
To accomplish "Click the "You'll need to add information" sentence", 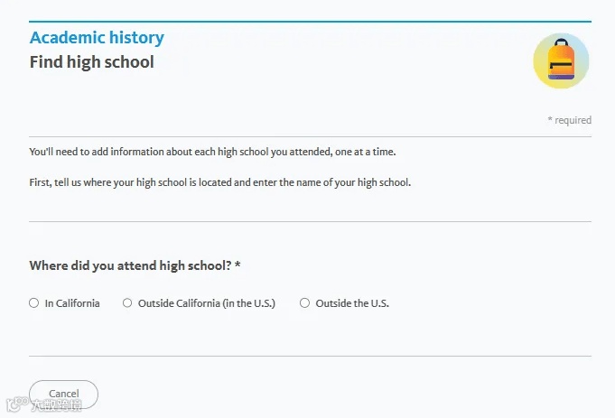I will coord(212,152).
